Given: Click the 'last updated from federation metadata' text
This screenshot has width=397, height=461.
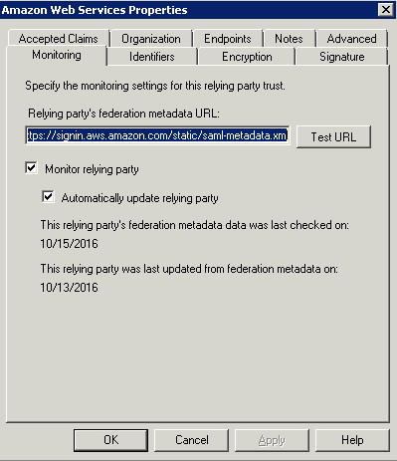Looking at the screenshot, I should tap(189, 269).
